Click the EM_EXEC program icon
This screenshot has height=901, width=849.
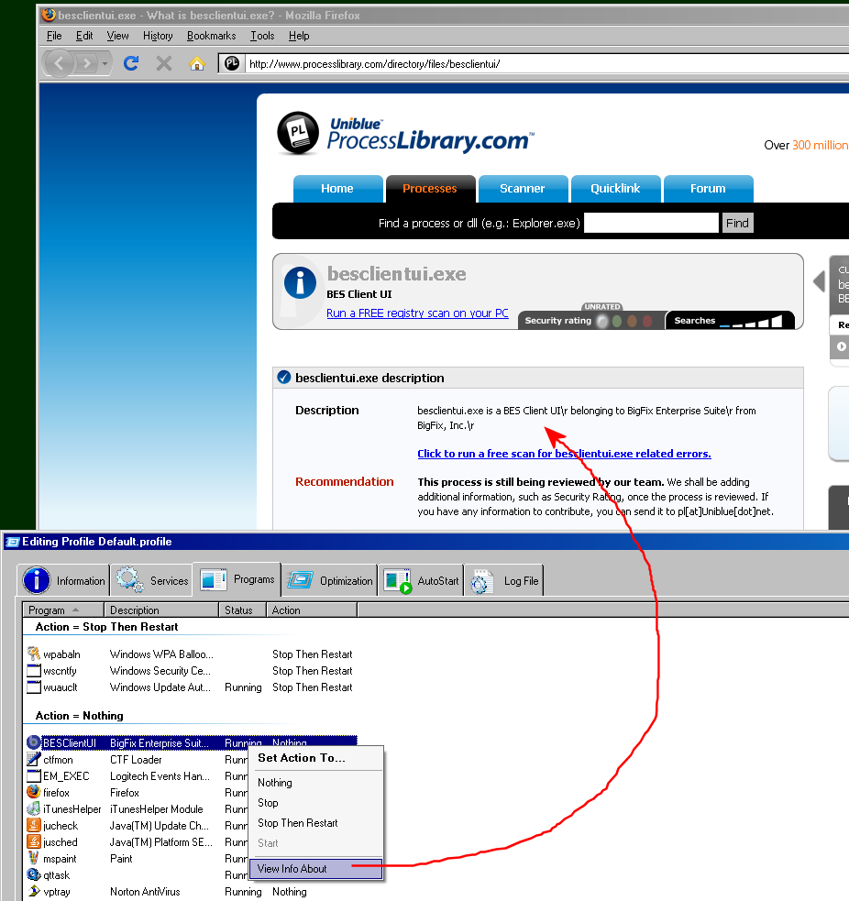tap(34, 775)
